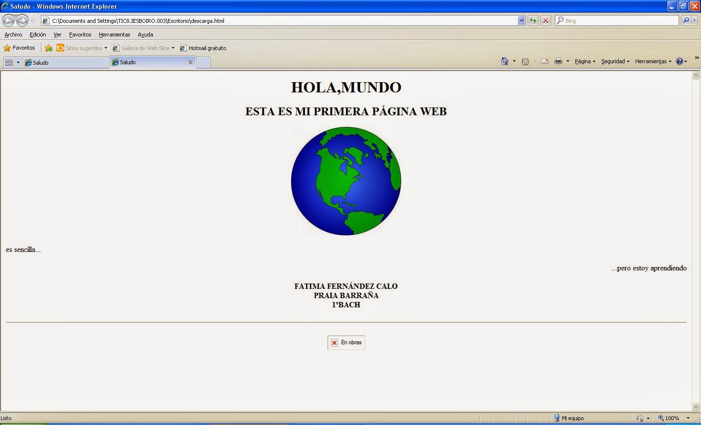Expand the address bar history dropdown
Image resolution: width=701 pixels, height=425 pixels.
tap(521, 21)
